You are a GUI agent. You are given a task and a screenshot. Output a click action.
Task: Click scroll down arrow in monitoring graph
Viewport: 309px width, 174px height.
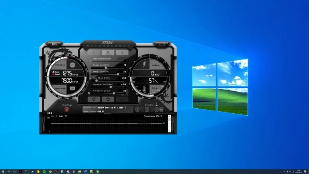pyautogui.click(x=169, y=131)
